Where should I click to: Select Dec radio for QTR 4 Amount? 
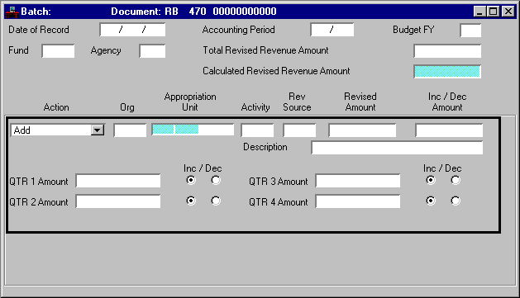click(456, 201)
